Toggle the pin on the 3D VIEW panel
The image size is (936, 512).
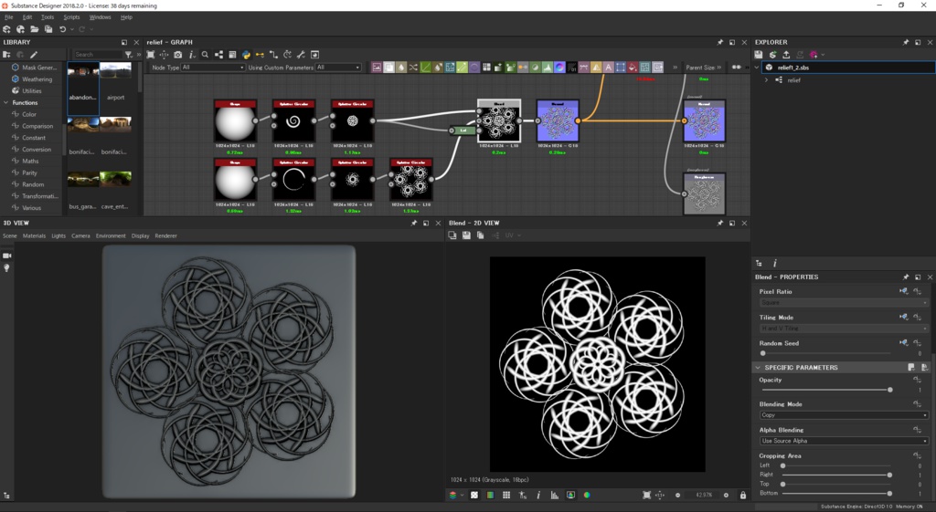[414, 223]
